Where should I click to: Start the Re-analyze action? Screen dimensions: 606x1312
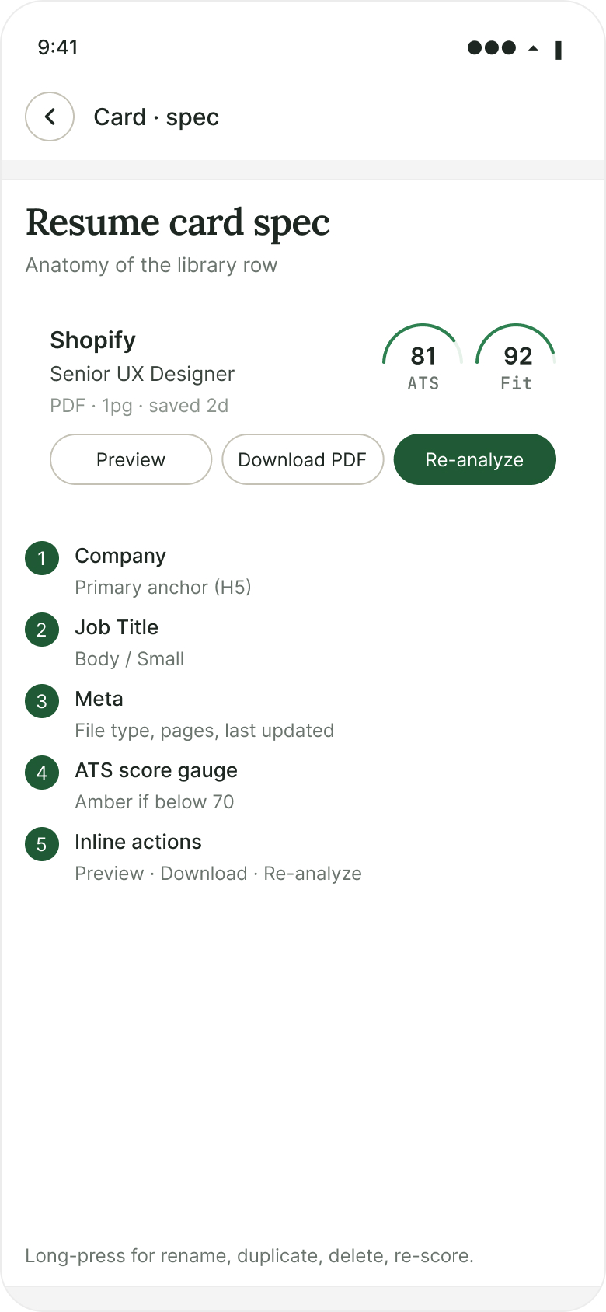(475, 459)
